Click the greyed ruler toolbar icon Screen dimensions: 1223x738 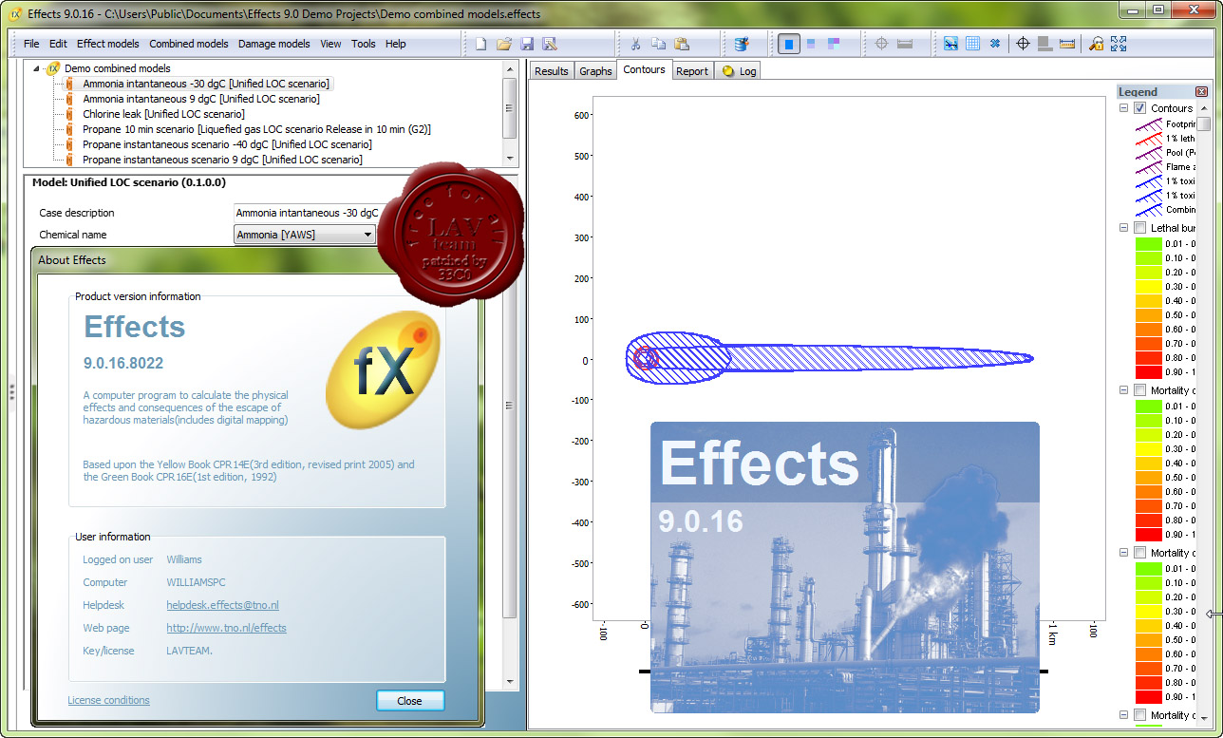pos(904,44)
